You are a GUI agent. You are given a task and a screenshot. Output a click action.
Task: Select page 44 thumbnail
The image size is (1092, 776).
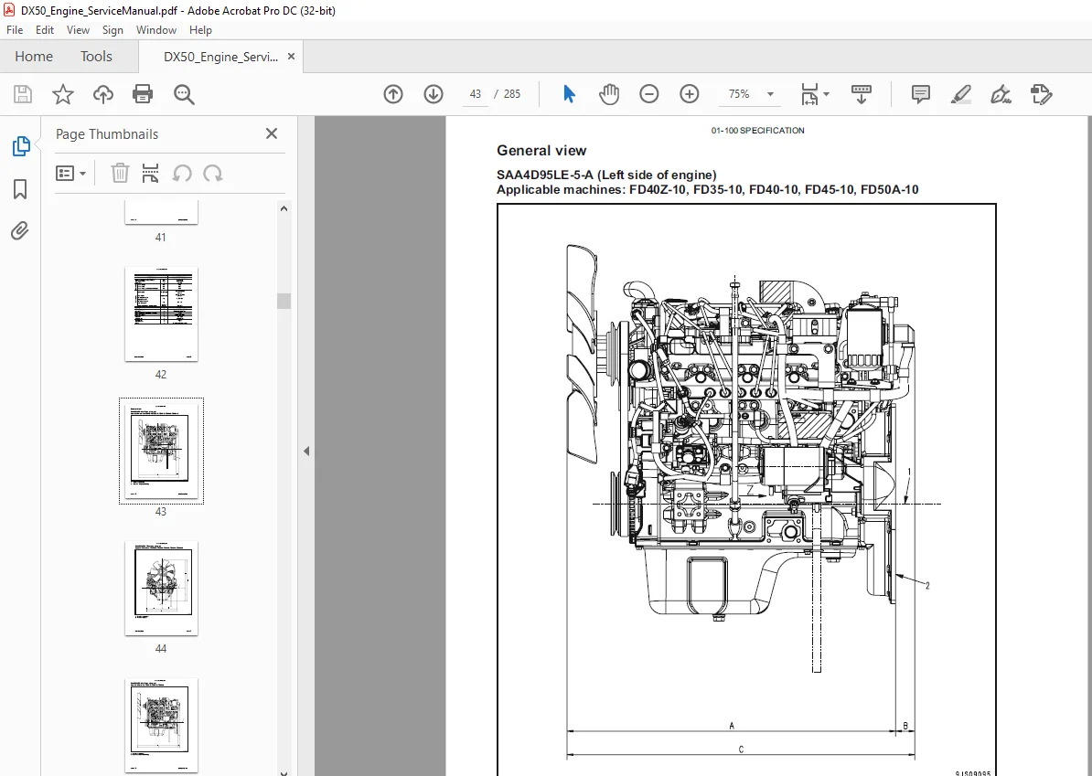(x=161, y=588)
